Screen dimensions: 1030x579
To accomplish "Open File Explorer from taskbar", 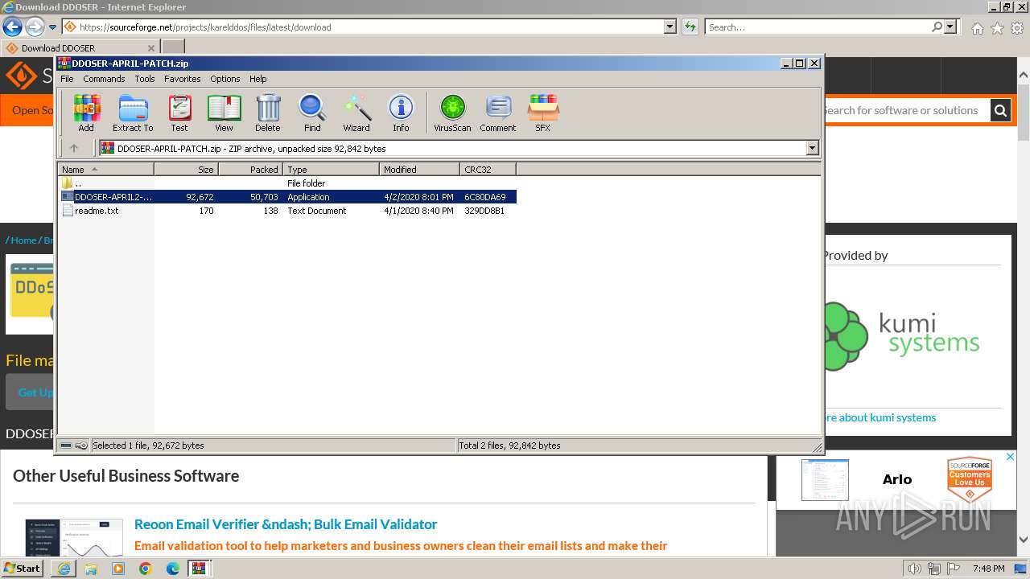I will 91,569.
